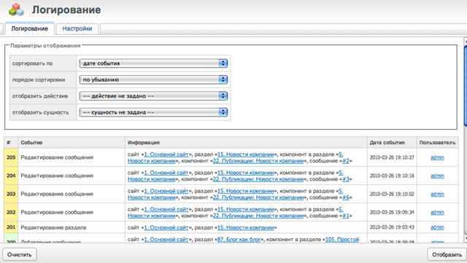Open '15. Новости компании' link in row 201
This screenshot has height=263, width=467.
pyautogui.click(x=245, y=227)
